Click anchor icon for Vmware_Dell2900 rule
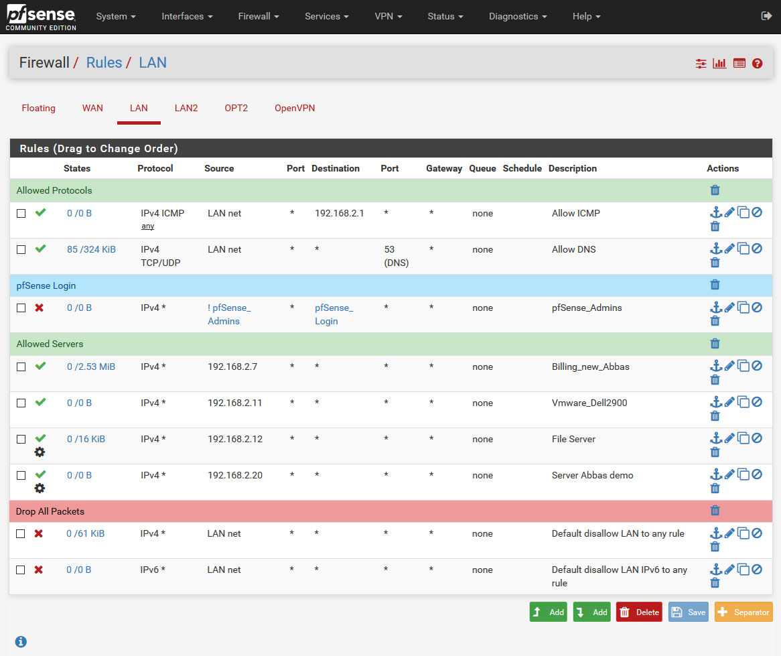781x656 pixels. pos(716,401)
